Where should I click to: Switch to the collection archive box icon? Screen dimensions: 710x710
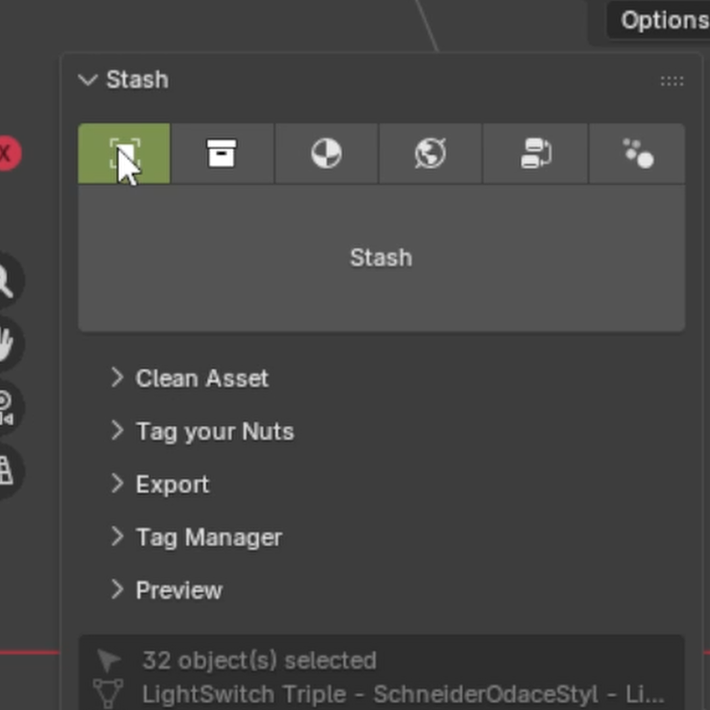[x=222, y=153]
